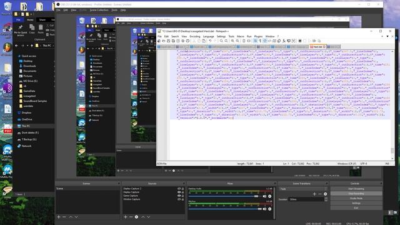
Task: Open source properties gear in OBS Sources
Action: (x=136, y=217)
